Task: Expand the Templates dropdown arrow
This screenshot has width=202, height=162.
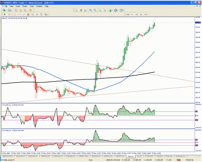Action: [123, 10]
